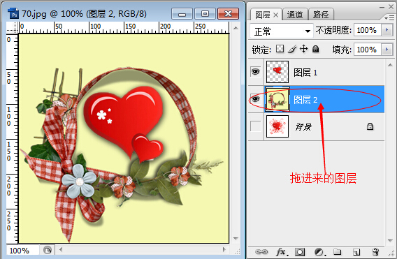The image size is (397, 259).
Task: Click the status bar document info icon
Action: coord(48,250)
